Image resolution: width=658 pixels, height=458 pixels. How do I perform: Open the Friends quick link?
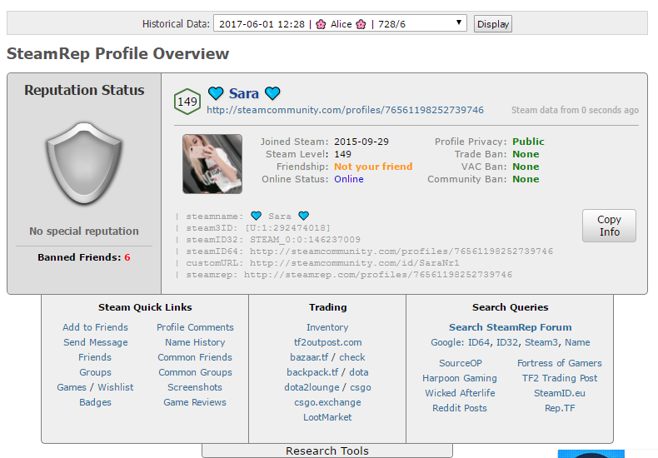(x=95, y=357)
